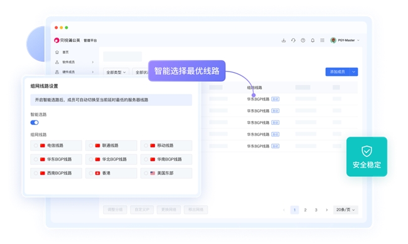Select the 移动线路 radio option

pyautogui.click(x=146, y=146)
